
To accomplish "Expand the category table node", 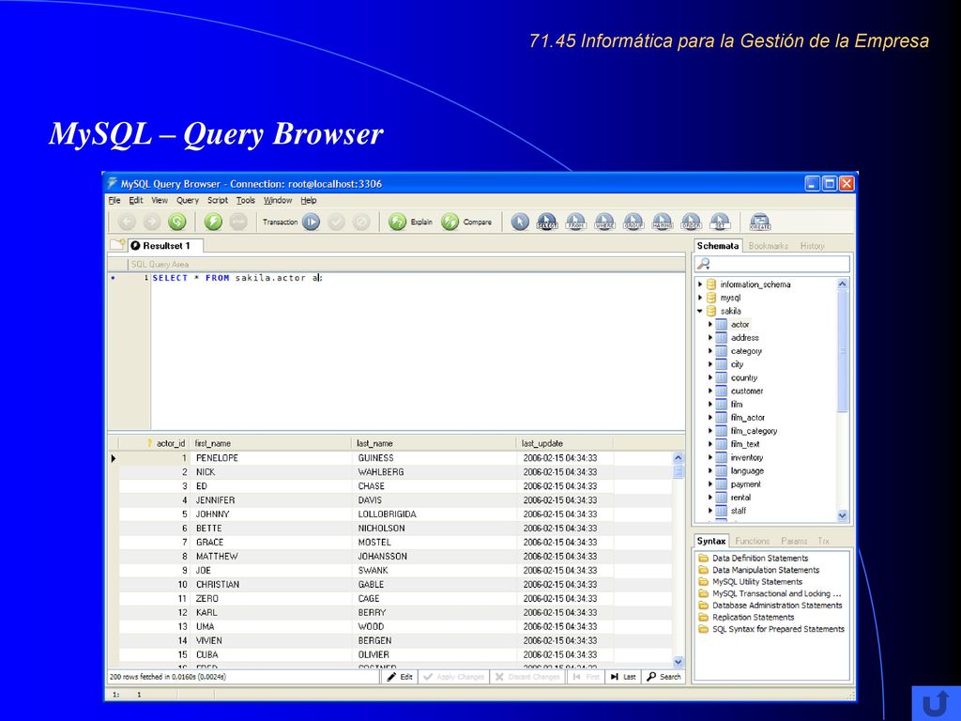I will pos(710,351).
